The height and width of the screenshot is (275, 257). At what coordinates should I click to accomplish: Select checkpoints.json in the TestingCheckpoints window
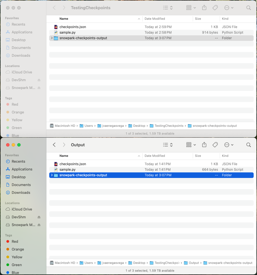[x=73, y=27]
